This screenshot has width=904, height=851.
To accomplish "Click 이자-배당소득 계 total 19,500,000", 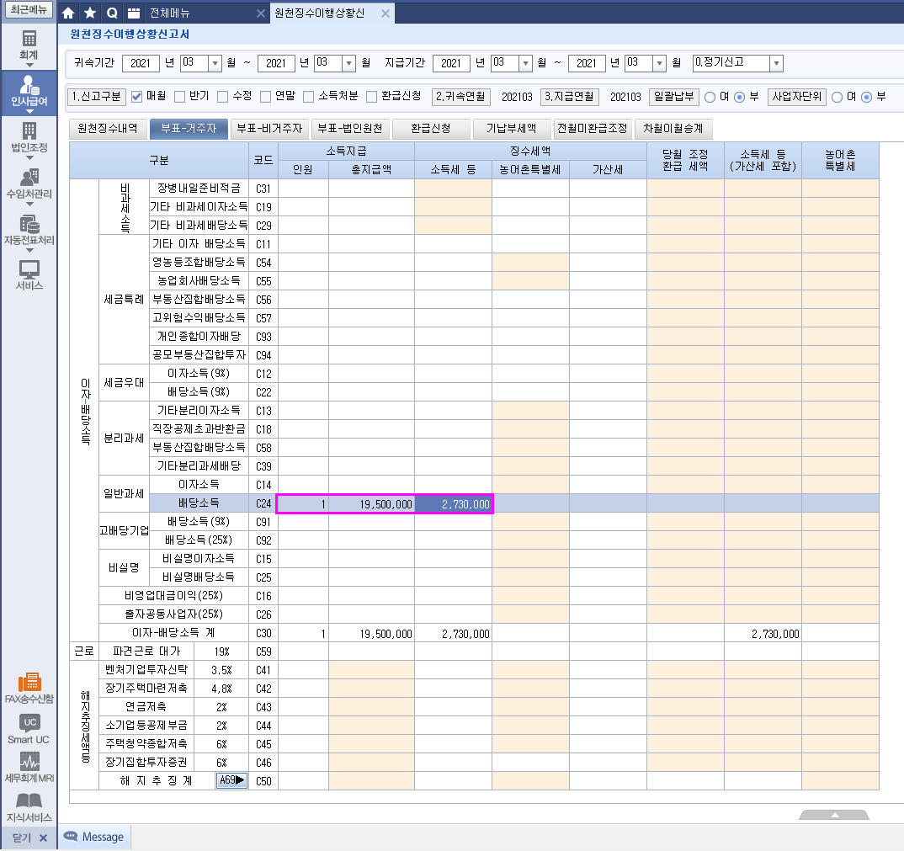I will tap(372, 634).
